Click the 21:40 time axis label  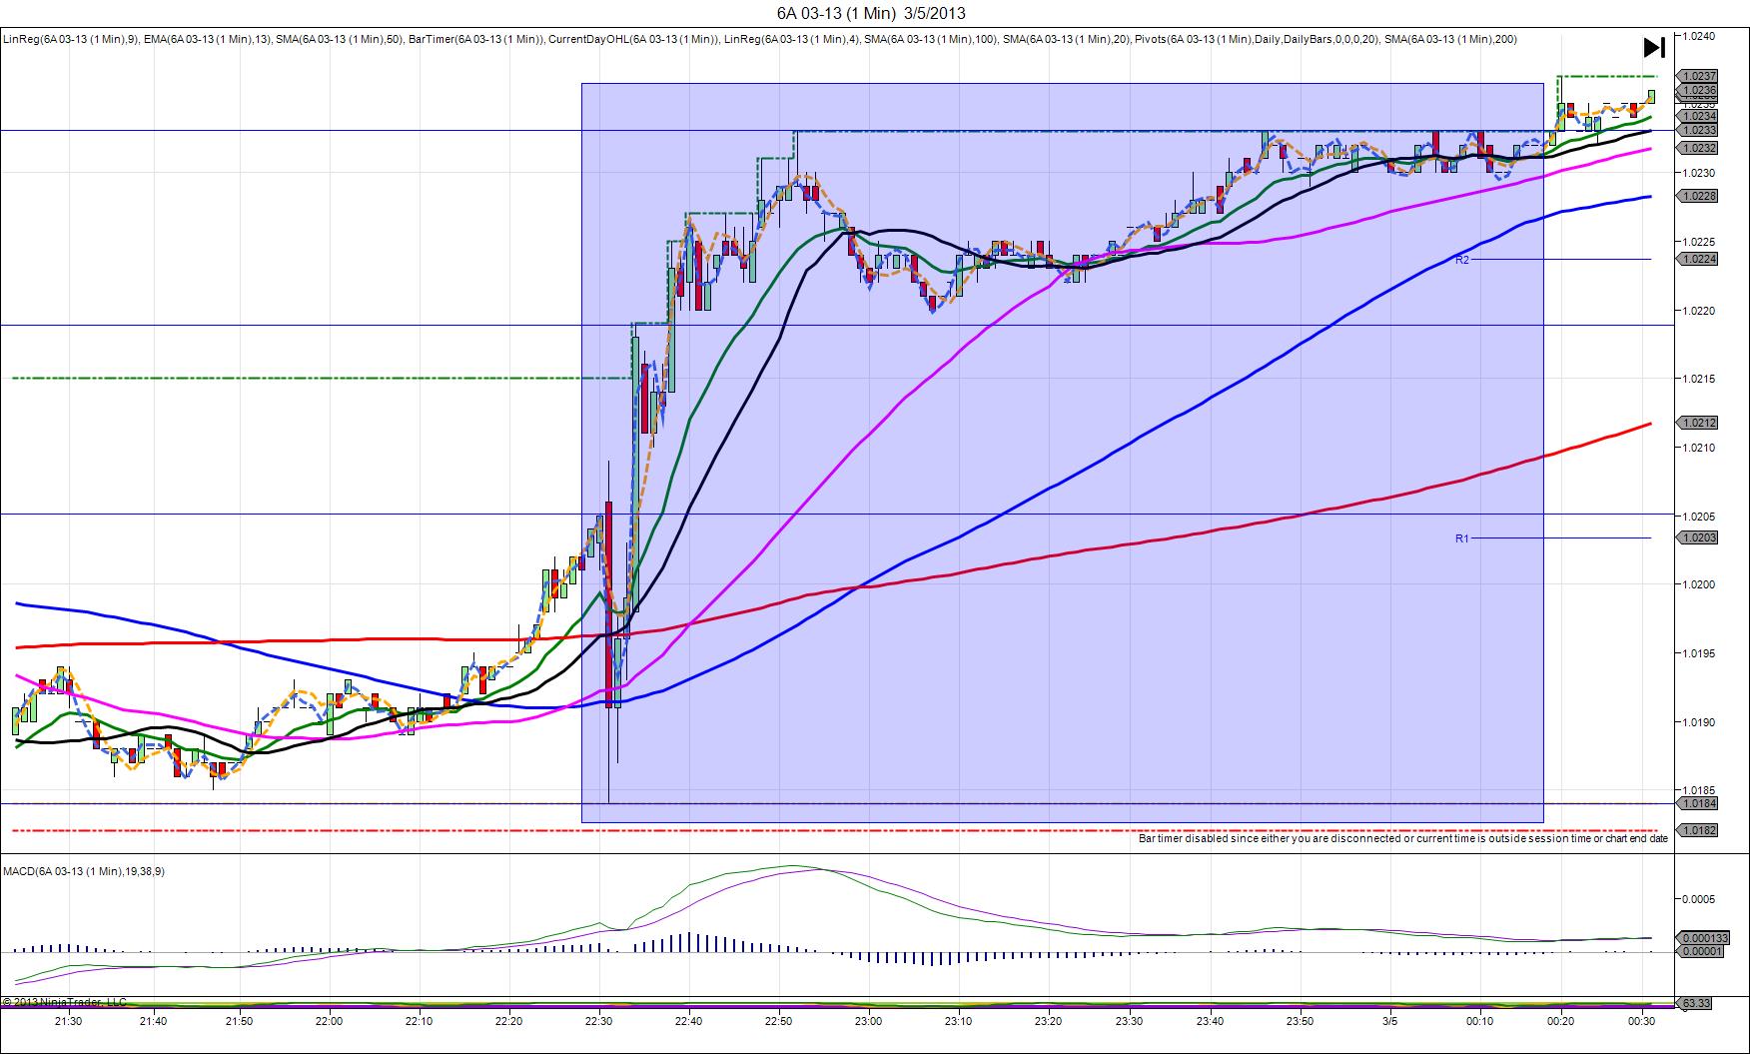(154, 1021)
